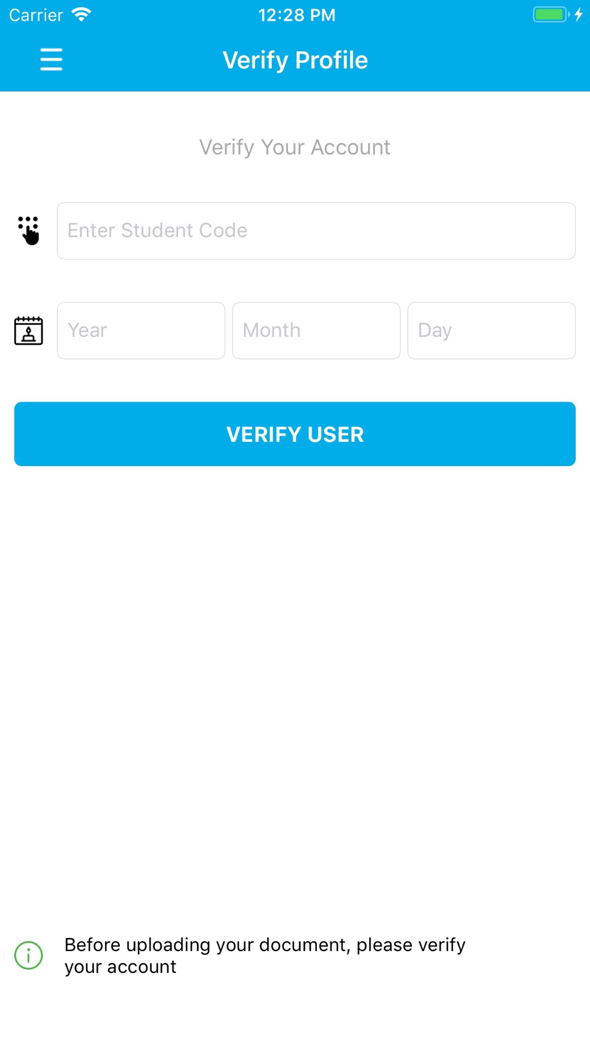
Task: Click the Carrier label in status bar
Action: (x=36, y=15)
